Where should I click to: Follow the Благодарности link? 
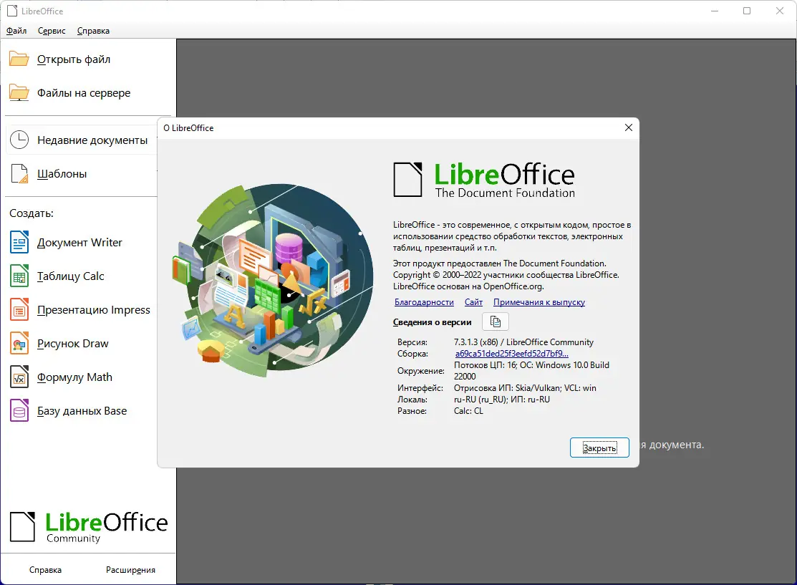(x=424, y=302)
